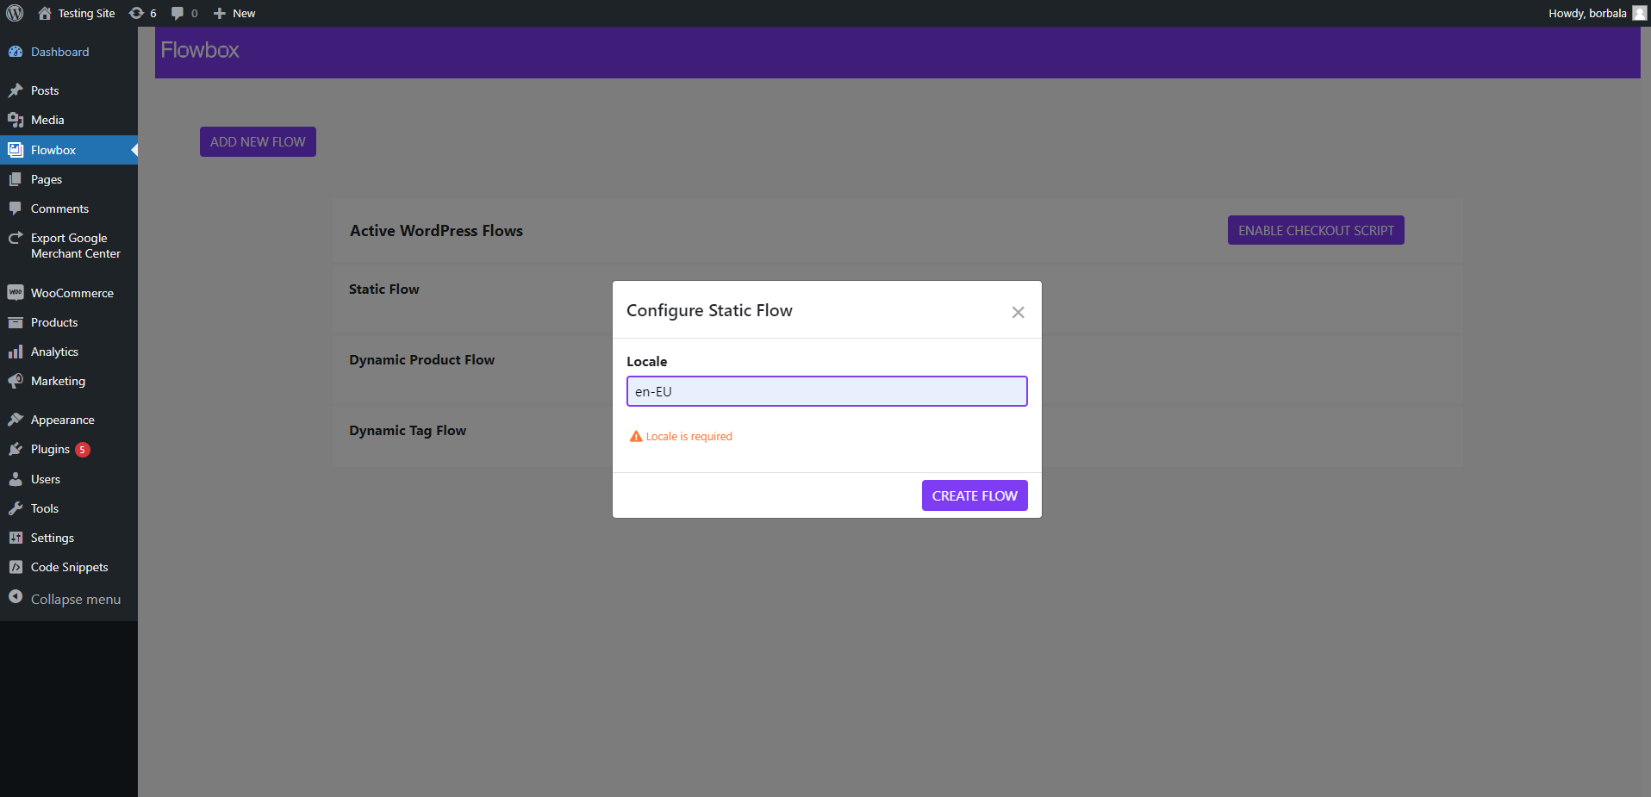Focus the Locale input field
The image size is (1651, 797).
827,391
